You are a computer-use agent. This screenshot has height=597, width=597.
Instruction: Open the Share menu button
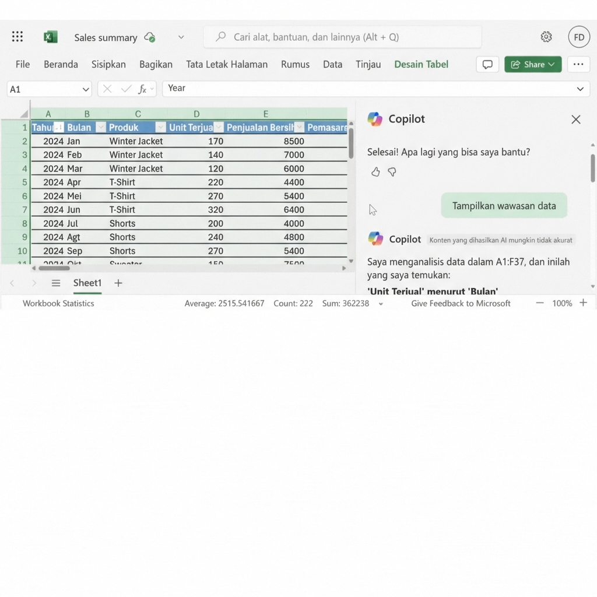[x=532, y=64]
